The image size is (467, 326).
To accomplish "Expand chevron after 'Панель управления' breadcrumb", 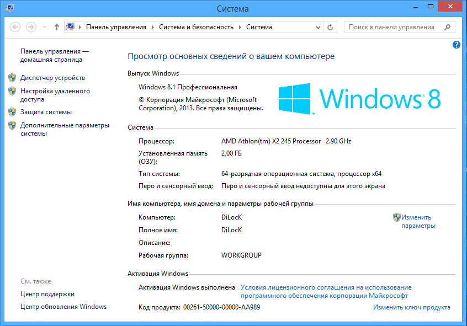I will point(153,27).
